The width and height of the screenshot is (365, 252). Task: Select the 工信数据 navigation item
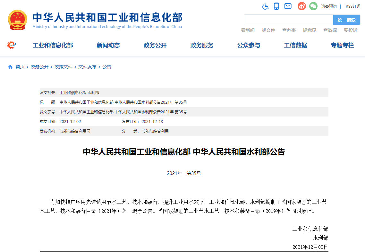295,46
